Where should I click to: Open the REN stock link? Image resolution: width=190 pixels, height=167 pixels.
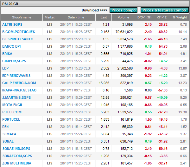pos(5,127)
